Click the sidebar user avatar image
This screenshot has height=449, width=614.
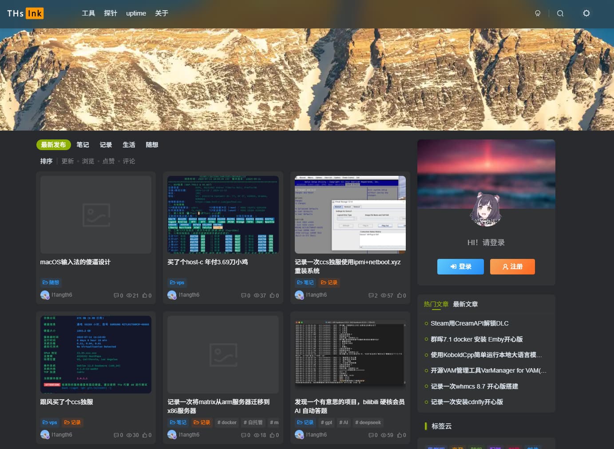point(486,209)
